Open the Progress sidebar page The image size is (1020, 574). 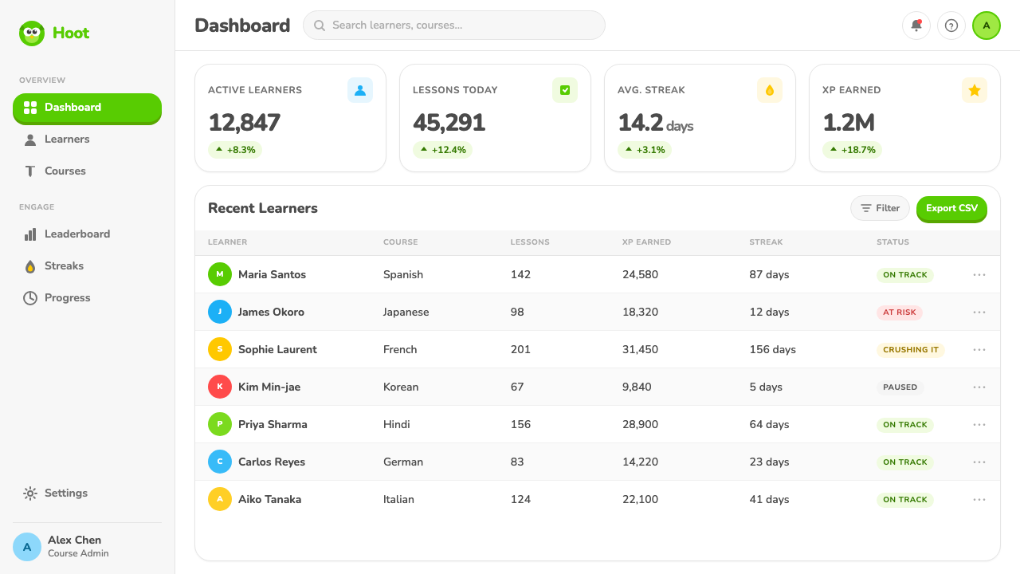click(87, 298)
